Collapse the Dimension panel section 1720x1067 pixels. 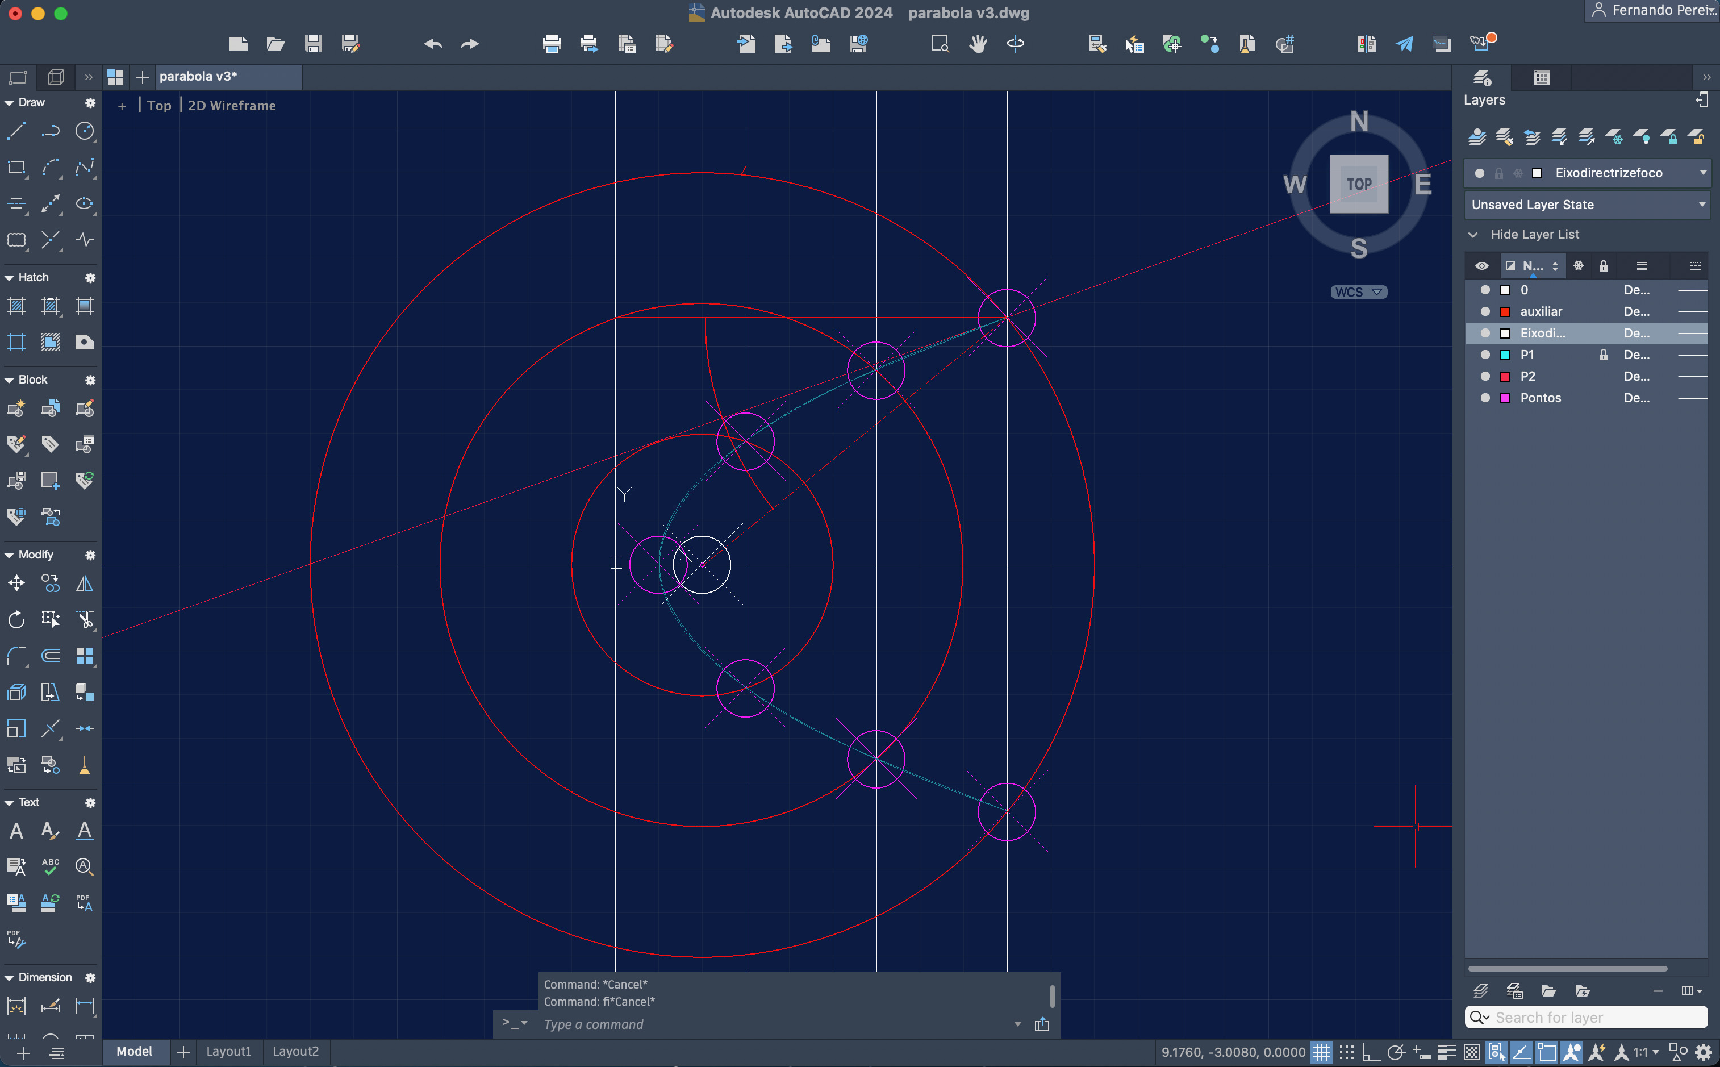point(9,978)
